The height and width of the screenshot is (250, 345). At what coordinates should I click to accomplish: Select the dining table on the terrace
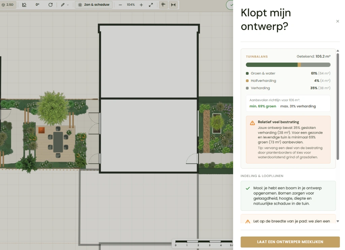[58, 142]
